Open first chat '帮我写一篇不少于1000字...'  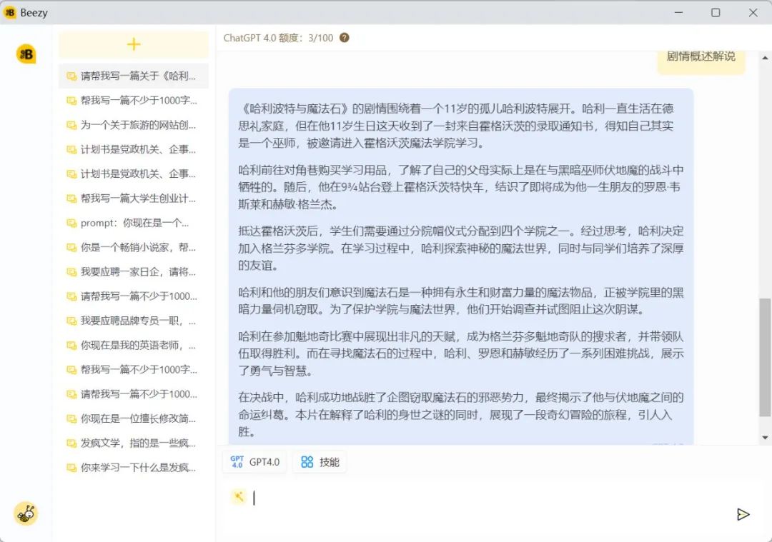[x=134, y=101]
